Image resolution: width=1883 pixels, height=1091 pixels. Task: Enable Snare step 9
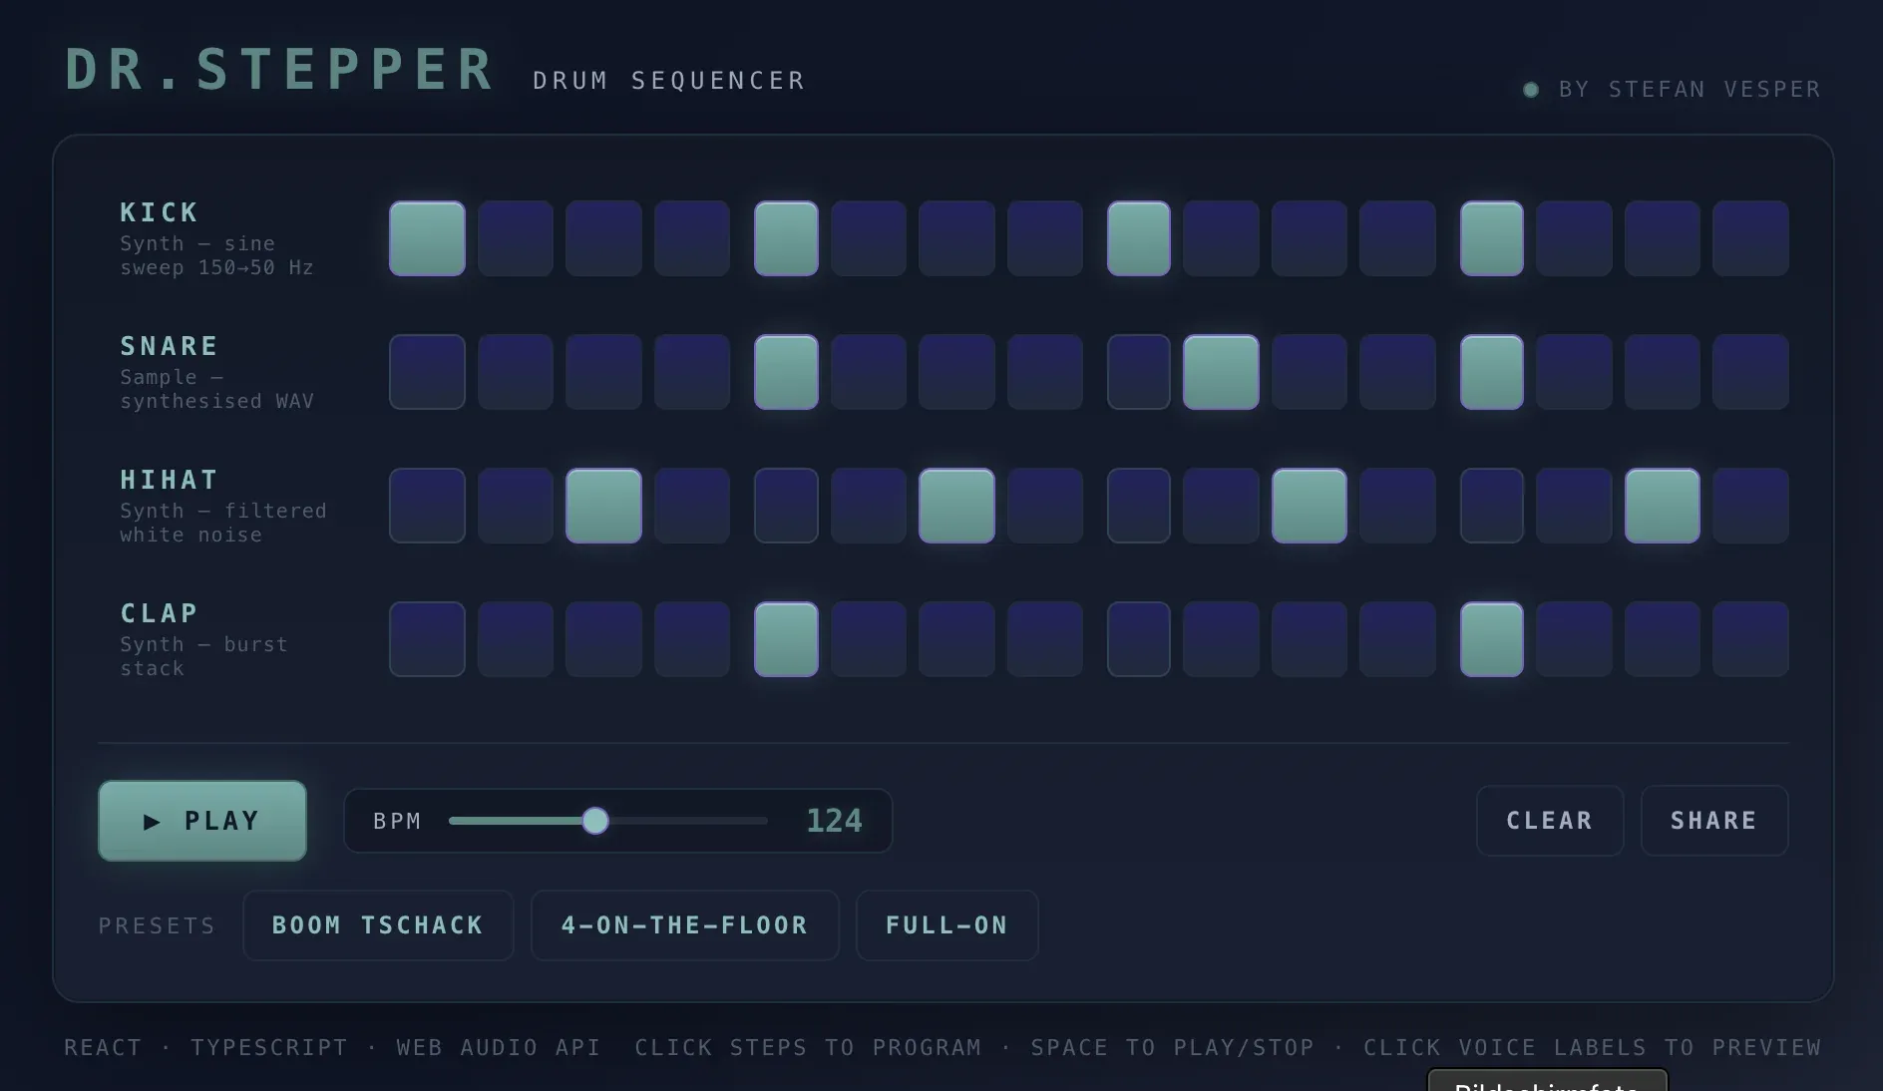coord(1139,372)
